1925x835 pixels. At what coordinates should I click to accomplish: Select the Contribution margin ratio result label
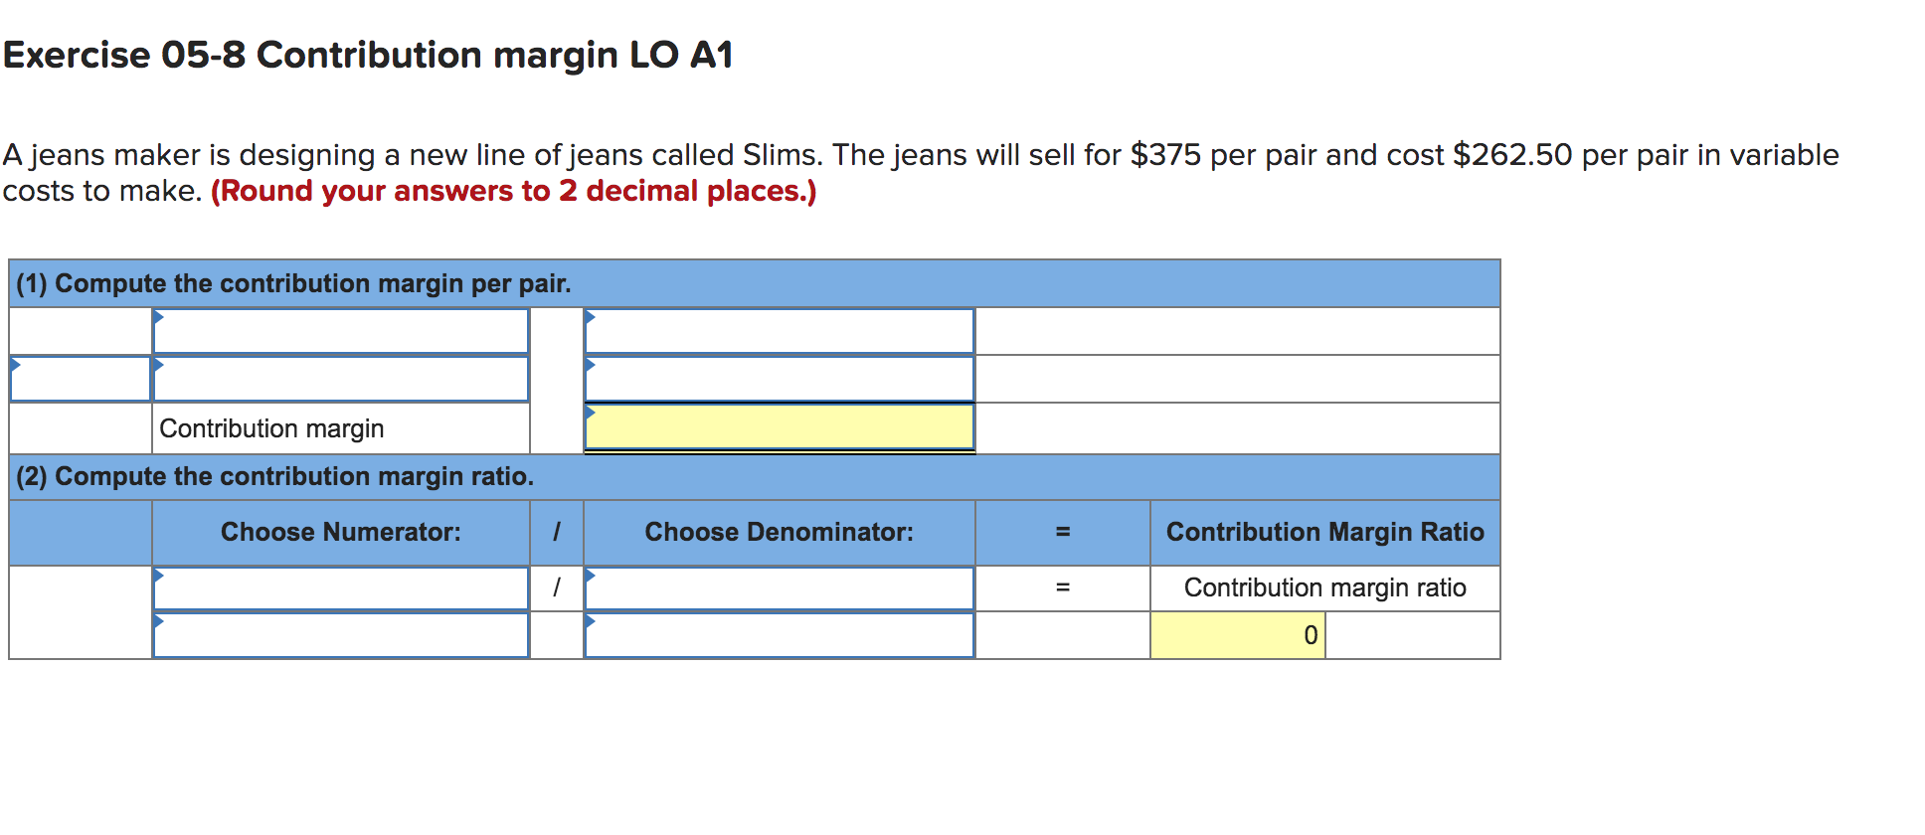pyautogui.click(x=1324, y=587)
